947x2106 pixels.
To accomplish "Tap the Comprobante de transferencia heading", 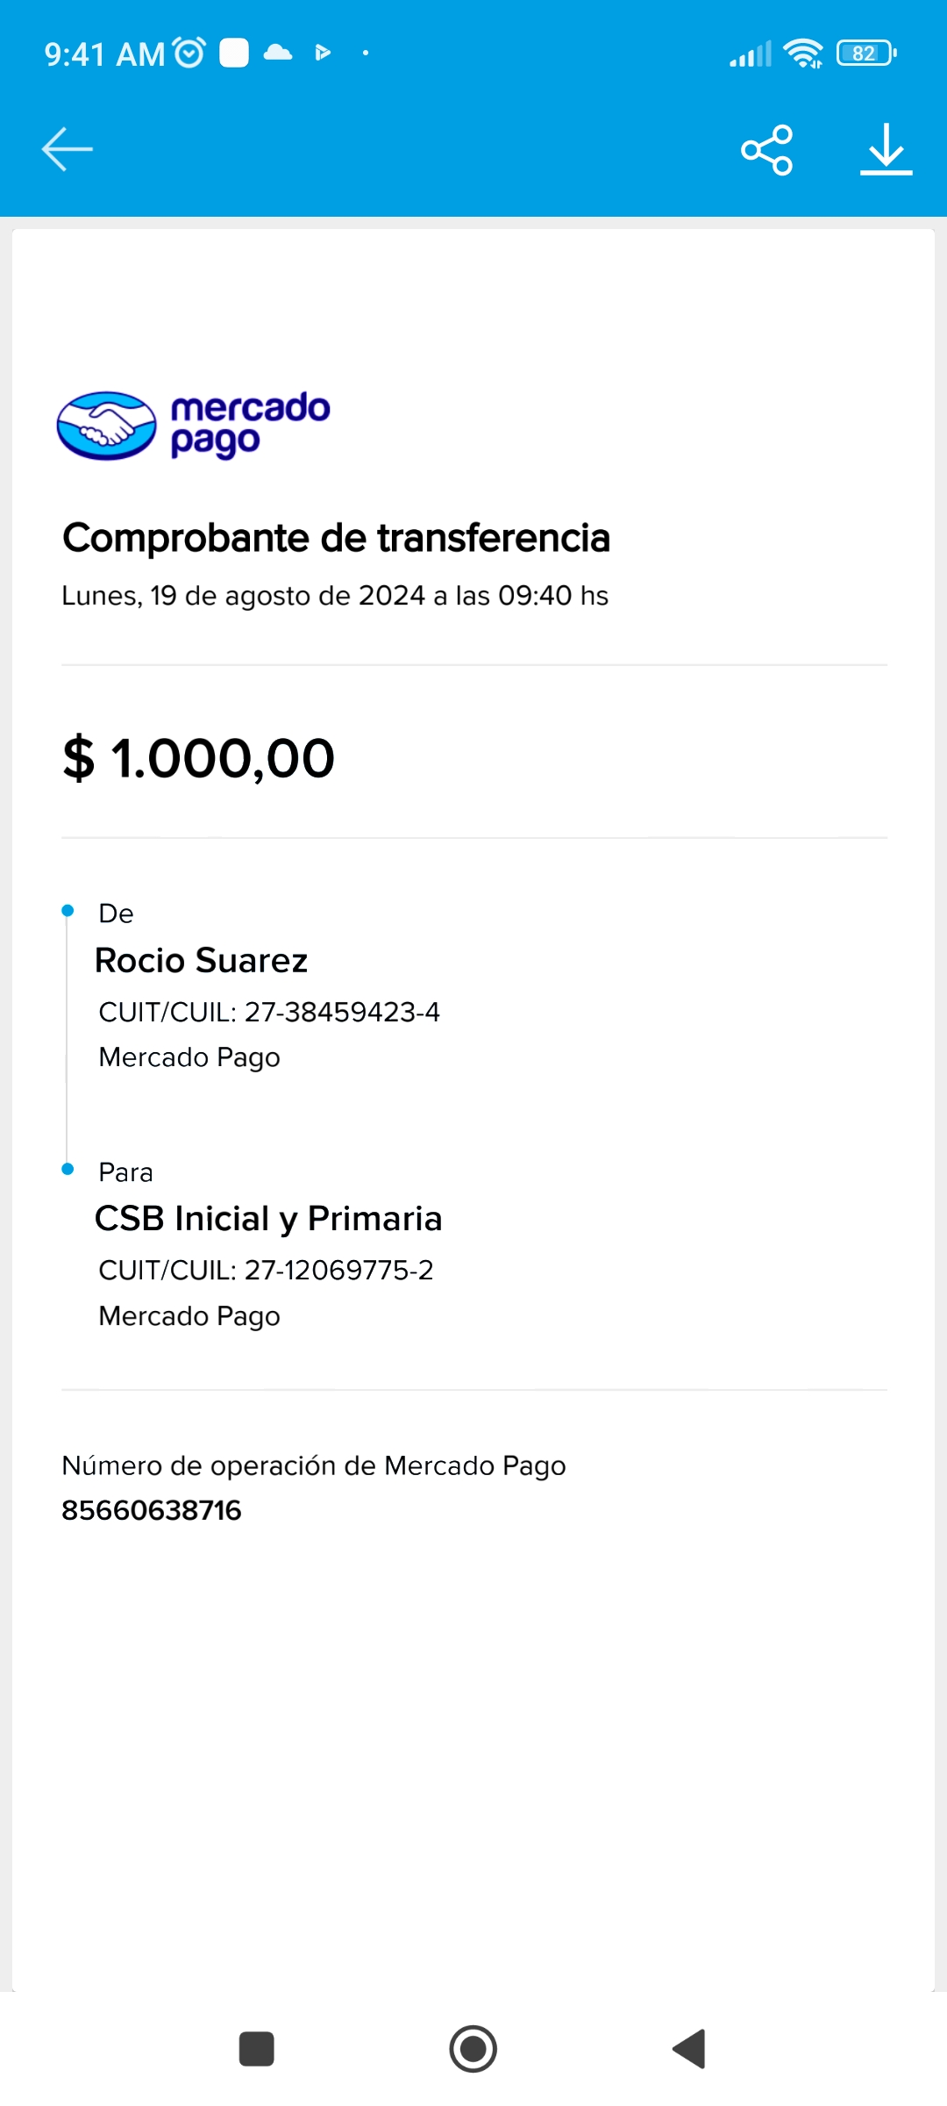I will (336, 538).
